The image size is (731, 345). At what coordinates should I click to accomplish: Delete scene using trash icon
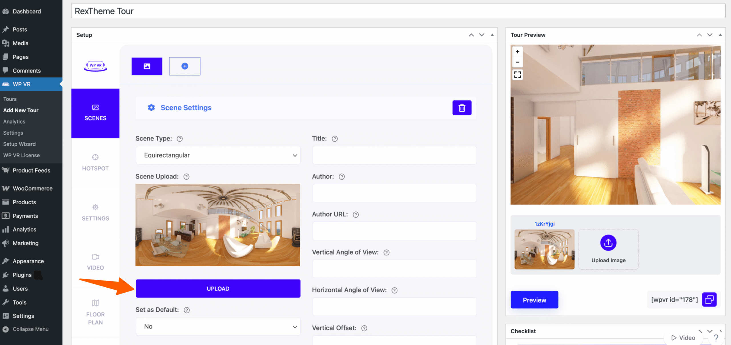coord(462,108)
